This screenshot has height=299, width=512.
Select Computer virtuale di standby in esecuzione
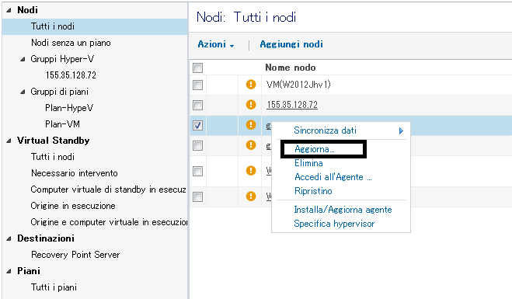point(109,189)
